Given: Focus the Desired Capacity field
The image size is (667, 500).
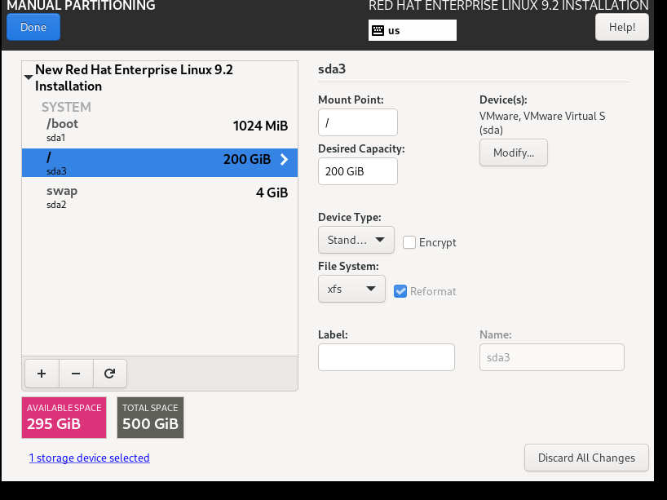Looking at the screenshot, I should click(x=358, y=171).
